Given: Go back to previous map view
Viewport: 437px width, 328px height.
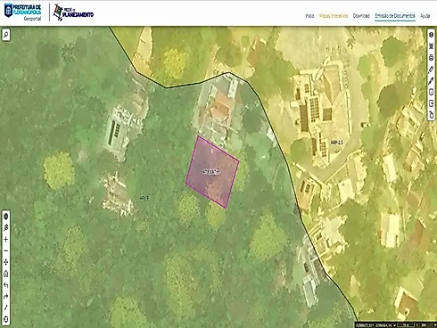Looking at the screenshot, I should click(x=6, y=285).
